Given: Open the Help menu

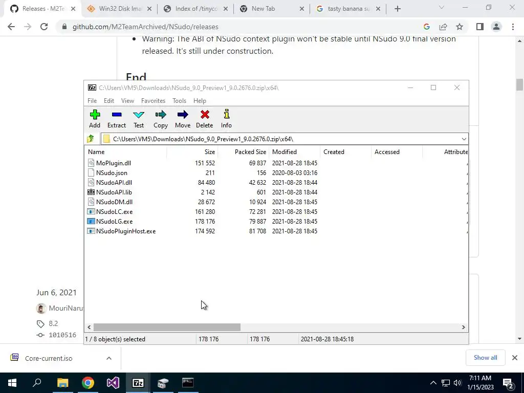Looking at the screenshot, I should [200, 101].
